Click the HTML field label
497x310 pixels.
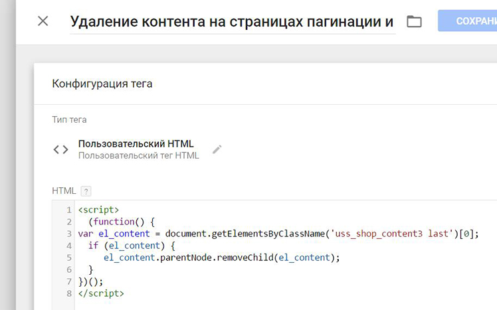(x=64, y=191)
